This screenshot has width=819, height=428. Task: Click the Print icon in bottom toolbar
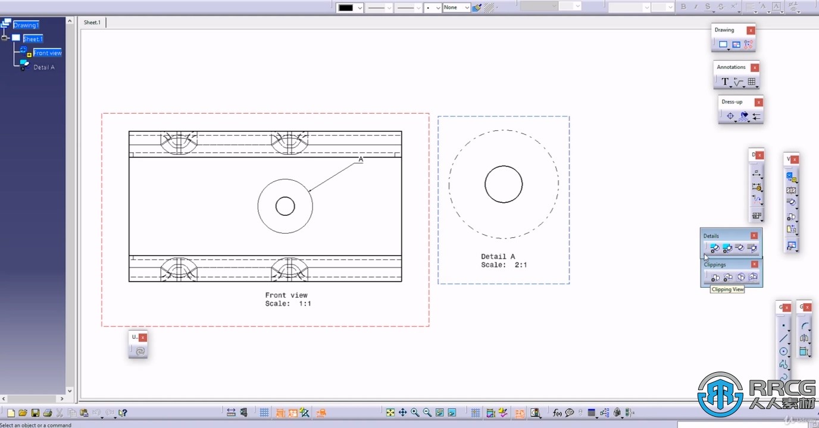(x=48, y=413)
